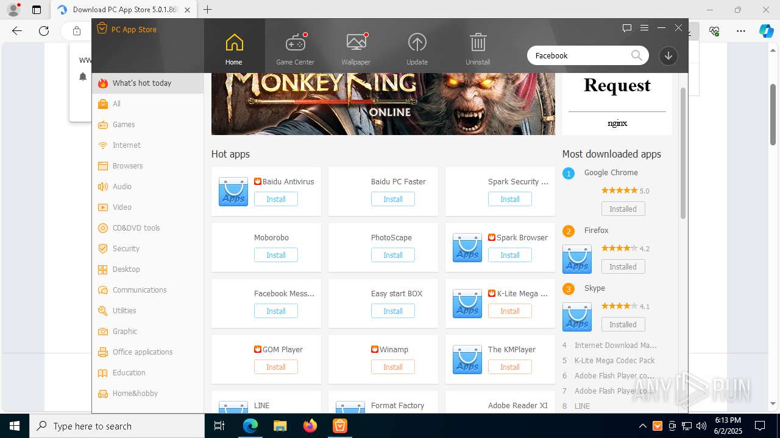Select the Office applications category
780x438 pixels.
148,352
